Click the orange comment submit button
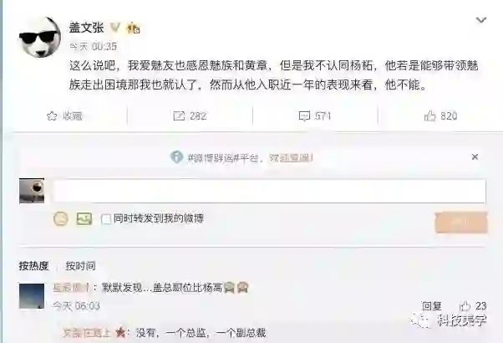The width and height of the screenshot is (503, 343). coord(461,223)
